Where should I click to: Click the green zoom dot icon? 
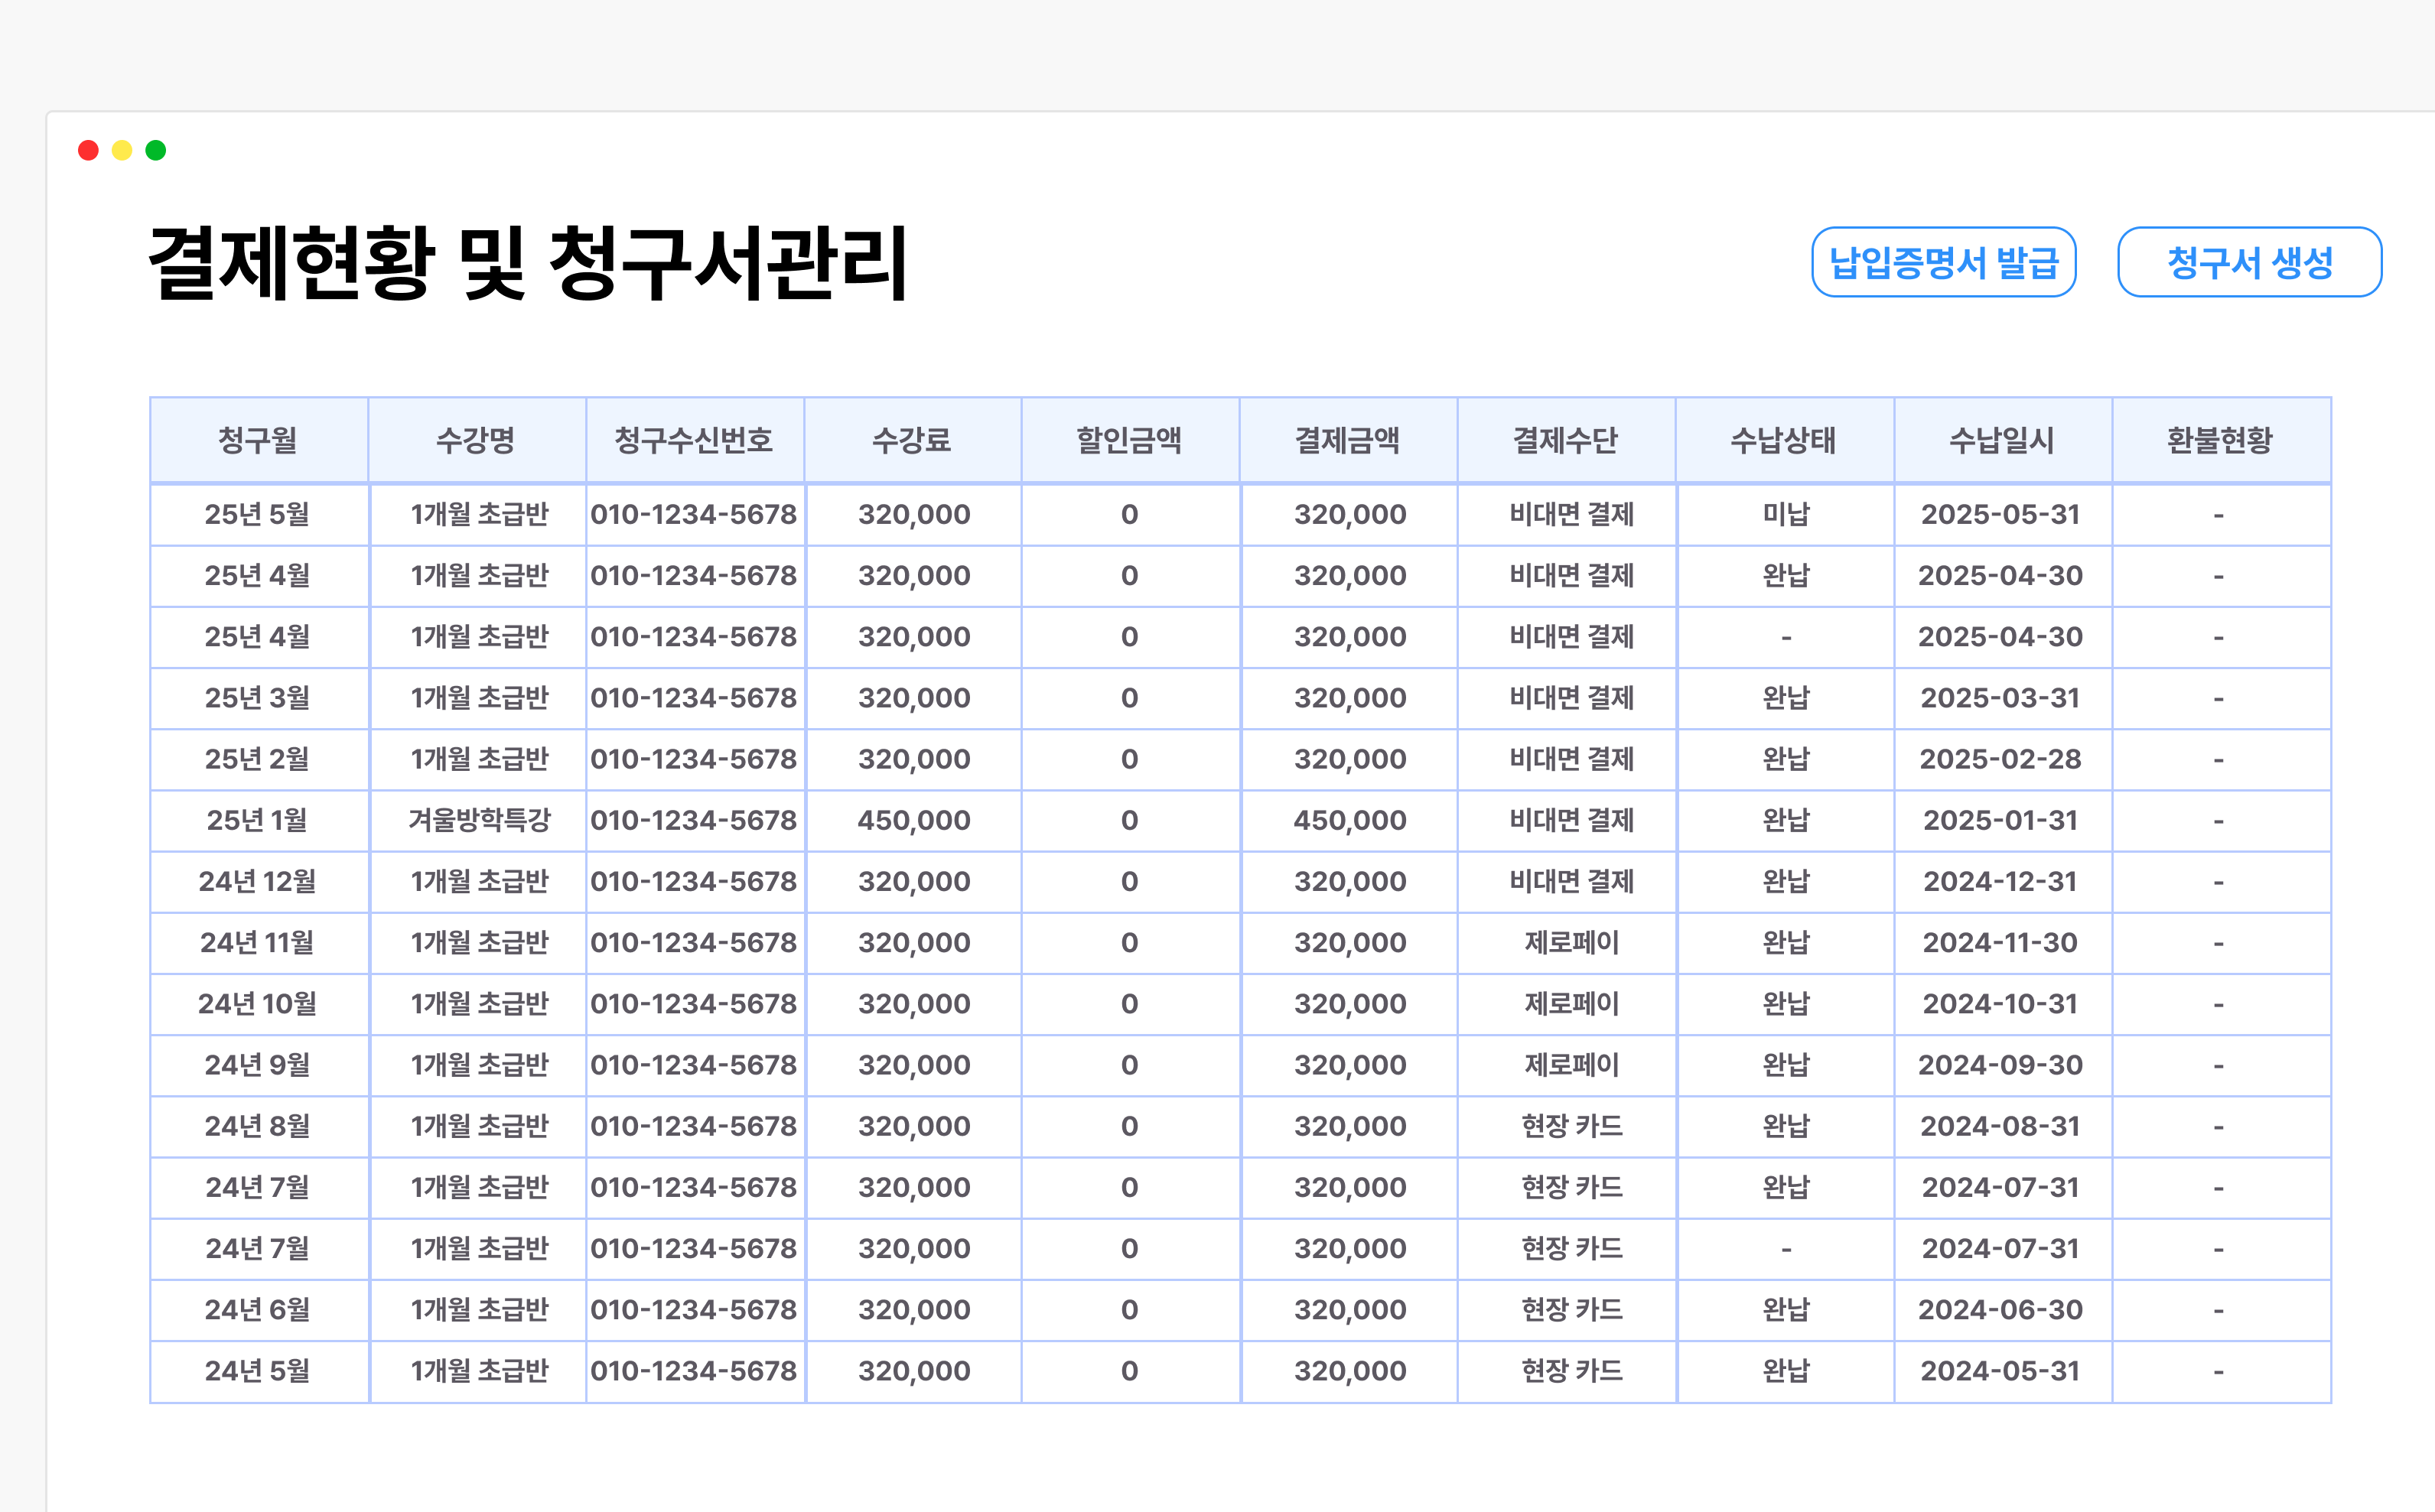click(155, 149)
